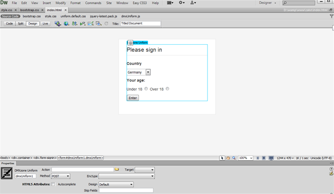Open related file uniform.default.css
The width and height of the screenshot is (334, 194).
pyautogui.click(x=73, y=16)
